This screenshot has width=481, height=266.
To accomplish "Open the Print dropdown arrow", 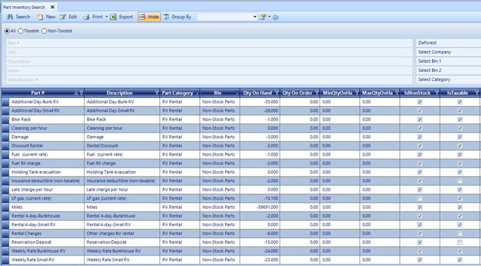I will [x=106, y=17].
